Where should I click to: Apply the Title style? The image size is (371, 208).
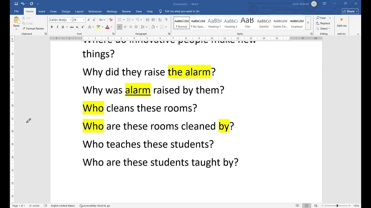[x=247, y=23]
